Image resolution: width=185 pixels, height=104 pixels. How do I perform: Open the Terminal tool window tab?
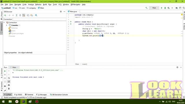coord(29,94)
